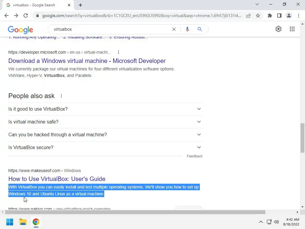Open Download a Windows virtual machine link

(x=87, y=61)
